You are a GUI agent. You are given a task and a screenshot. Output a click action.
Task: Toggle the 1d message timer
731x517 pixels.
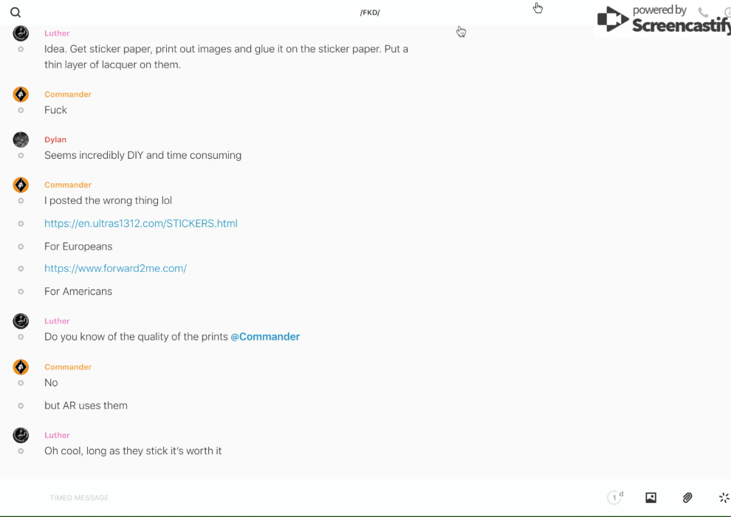[615, 498]
